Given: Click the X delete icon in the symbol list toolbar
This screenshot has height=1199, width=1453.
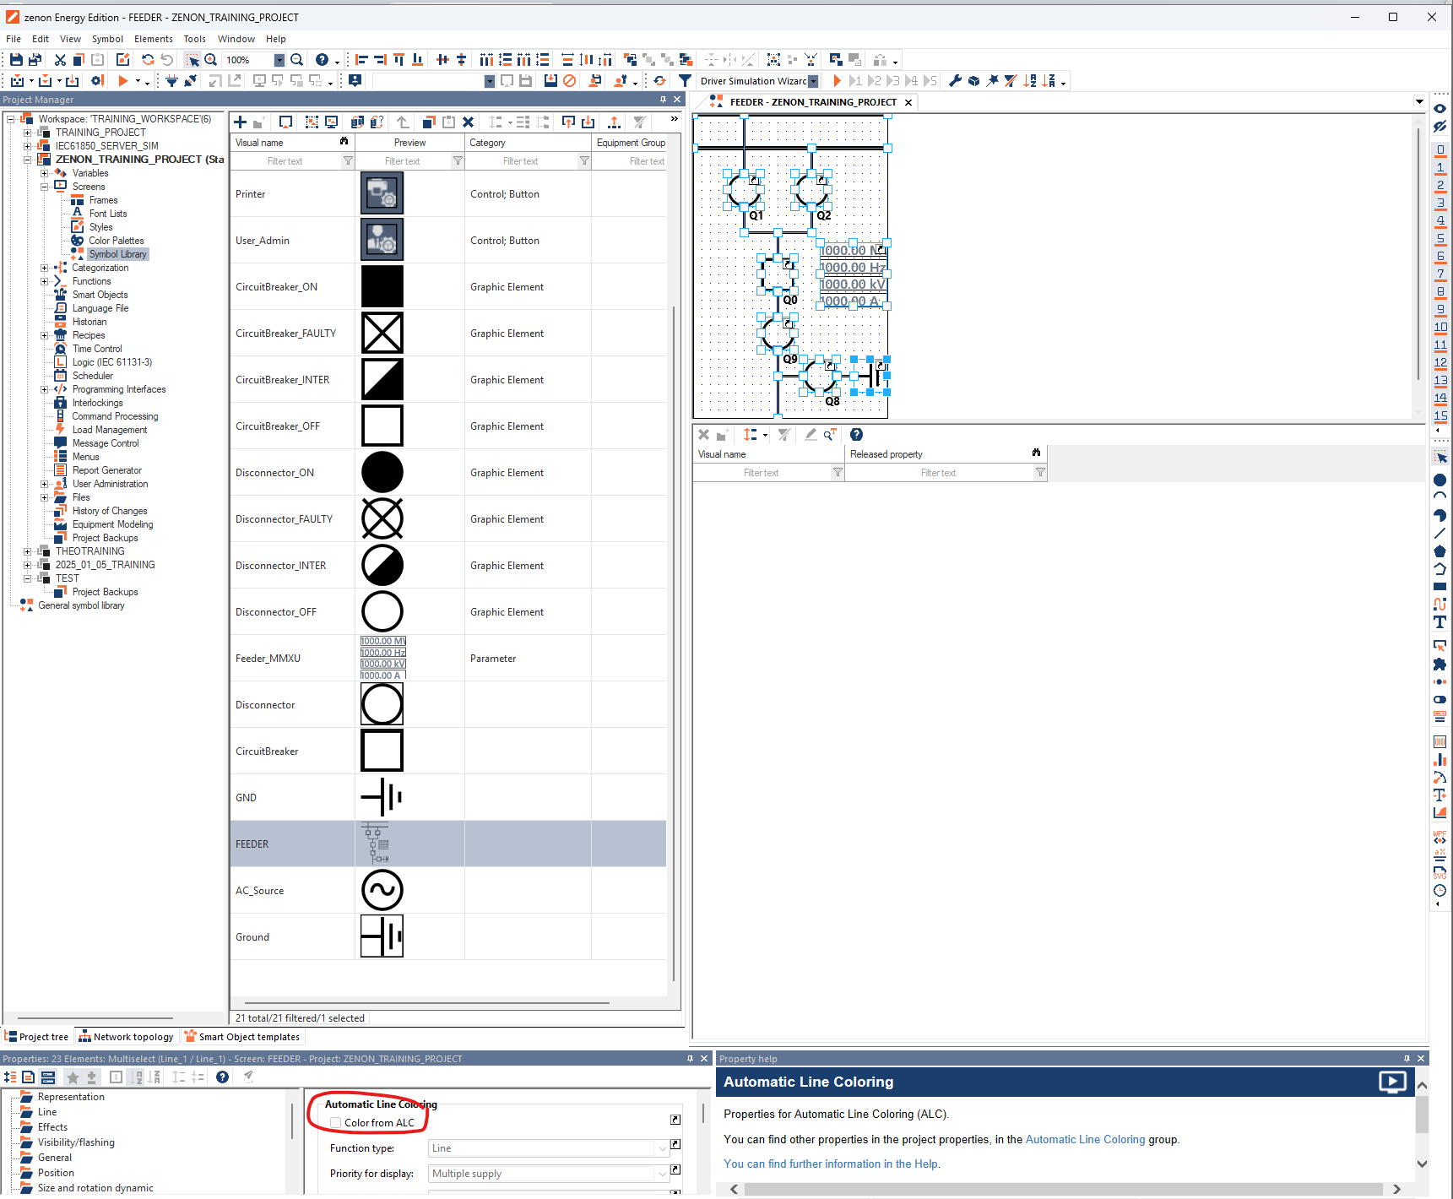Looking at the screenshot, I should tap(469, 122).
